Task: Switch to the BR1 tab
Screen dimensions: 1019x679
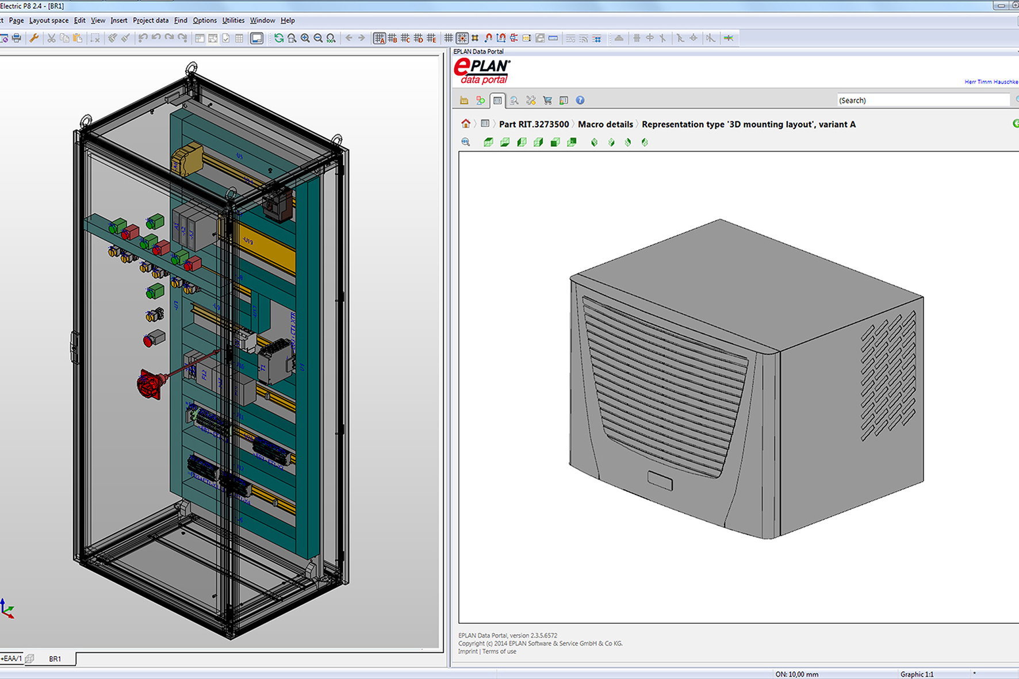Action: [55, 659]
